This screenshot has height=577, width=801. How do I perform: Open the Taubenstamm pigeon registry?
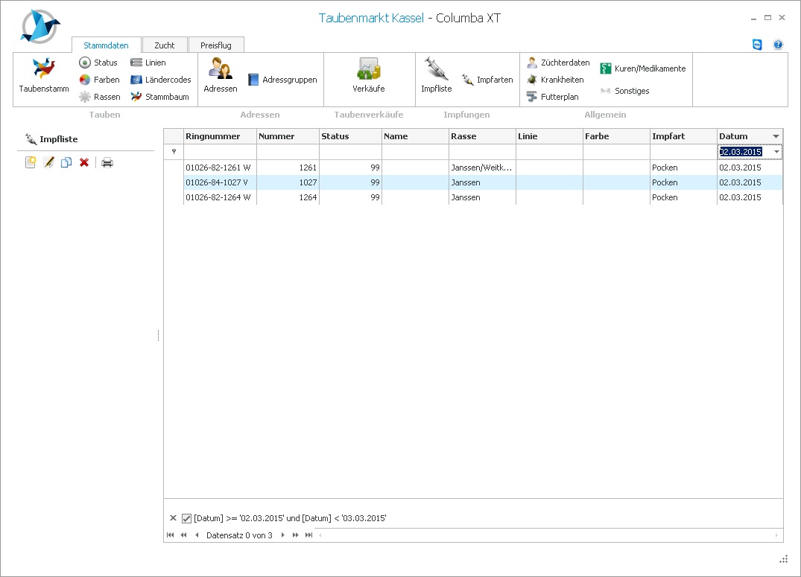click(x=43, y=75)
